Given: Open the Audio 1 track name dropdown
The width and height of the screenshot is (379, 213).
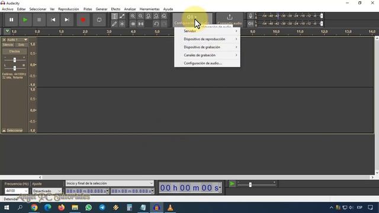Looking at the screenshot, I should [17, 40].
